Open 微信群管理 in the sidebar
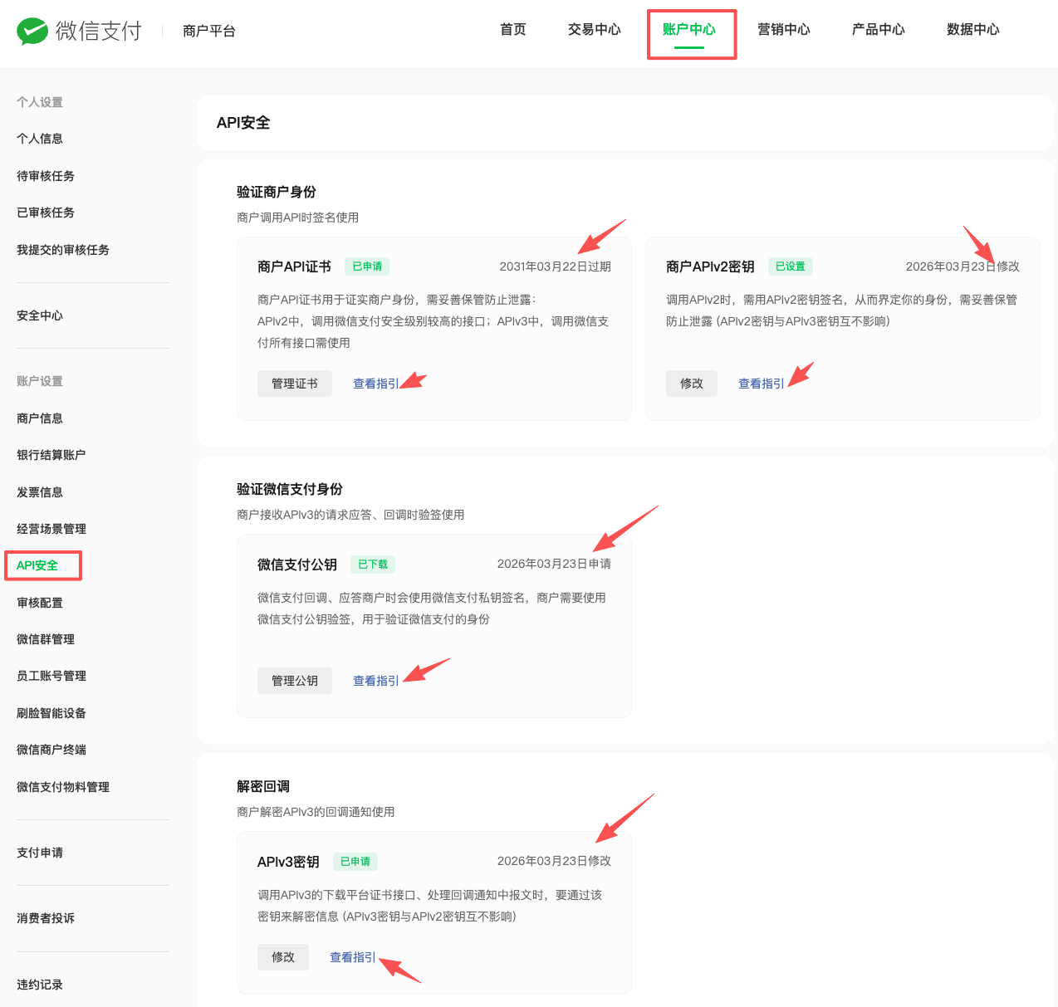This screenshot has width=1058, height=1007. coord(46,639)
